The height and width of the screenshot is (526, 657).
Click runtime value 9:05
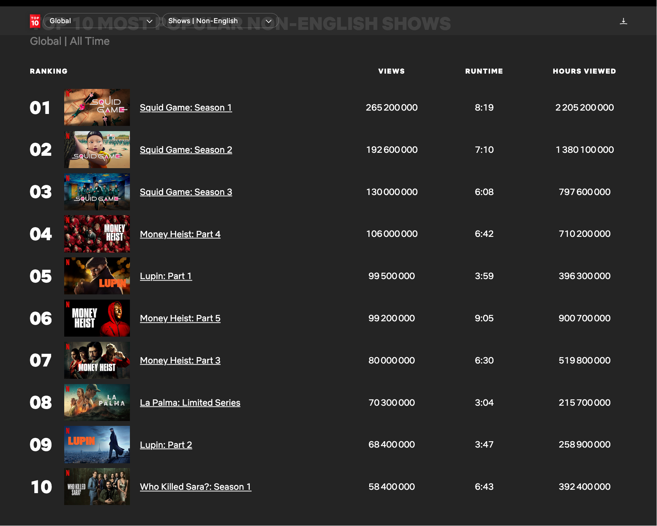click(484, 318)
